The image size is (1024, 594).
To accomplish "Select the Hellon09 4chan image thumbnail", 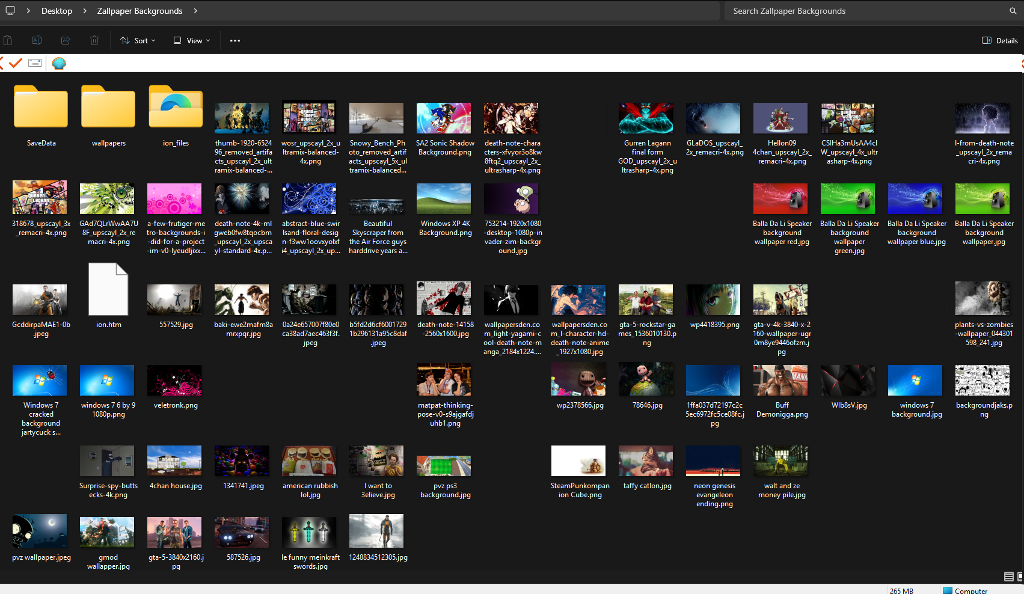I will pos(780,118).
